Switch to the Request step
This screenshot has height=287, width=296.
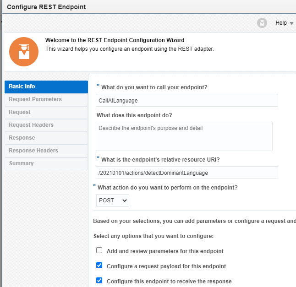tap(46, 112)
